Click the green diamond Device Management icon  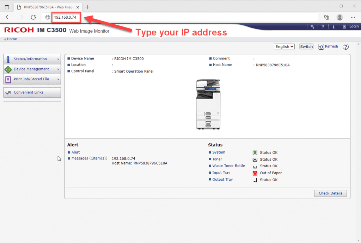coord(8,69)
